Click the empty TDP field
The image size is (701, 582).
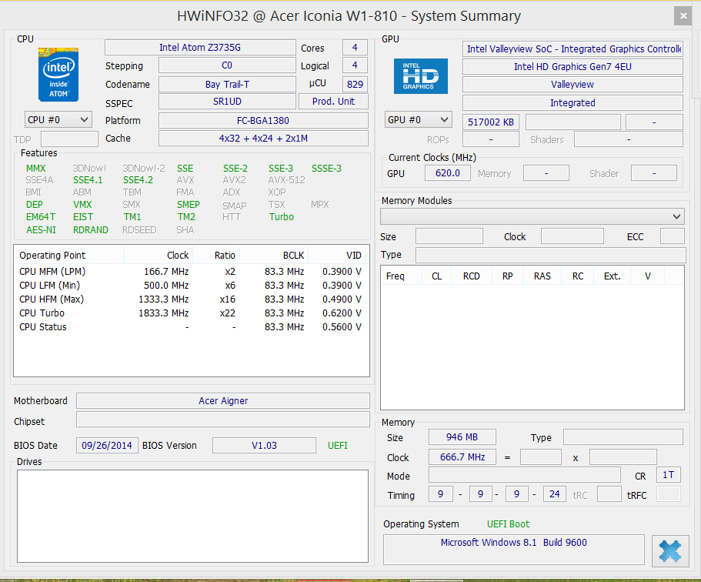pos(69,139)
